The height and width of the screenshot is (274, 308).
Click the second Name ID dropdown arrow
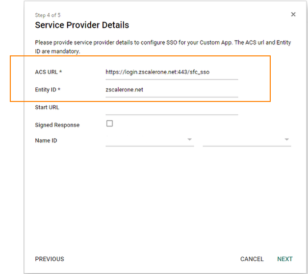(x=286, y=140)
